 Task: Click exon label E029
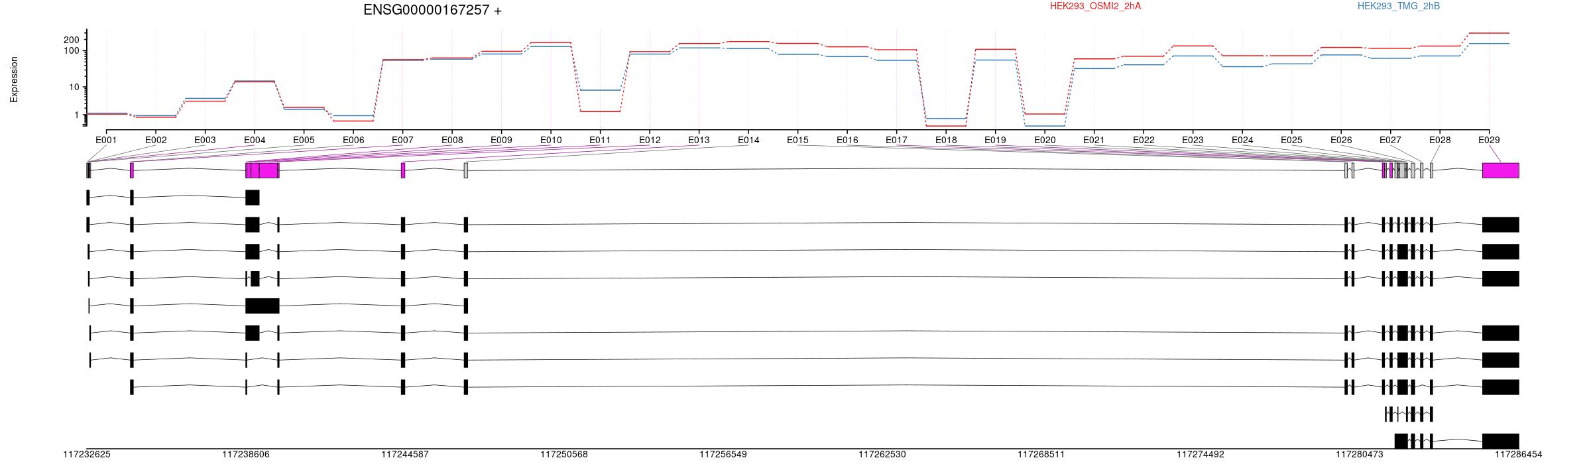tap(1489, 140)
